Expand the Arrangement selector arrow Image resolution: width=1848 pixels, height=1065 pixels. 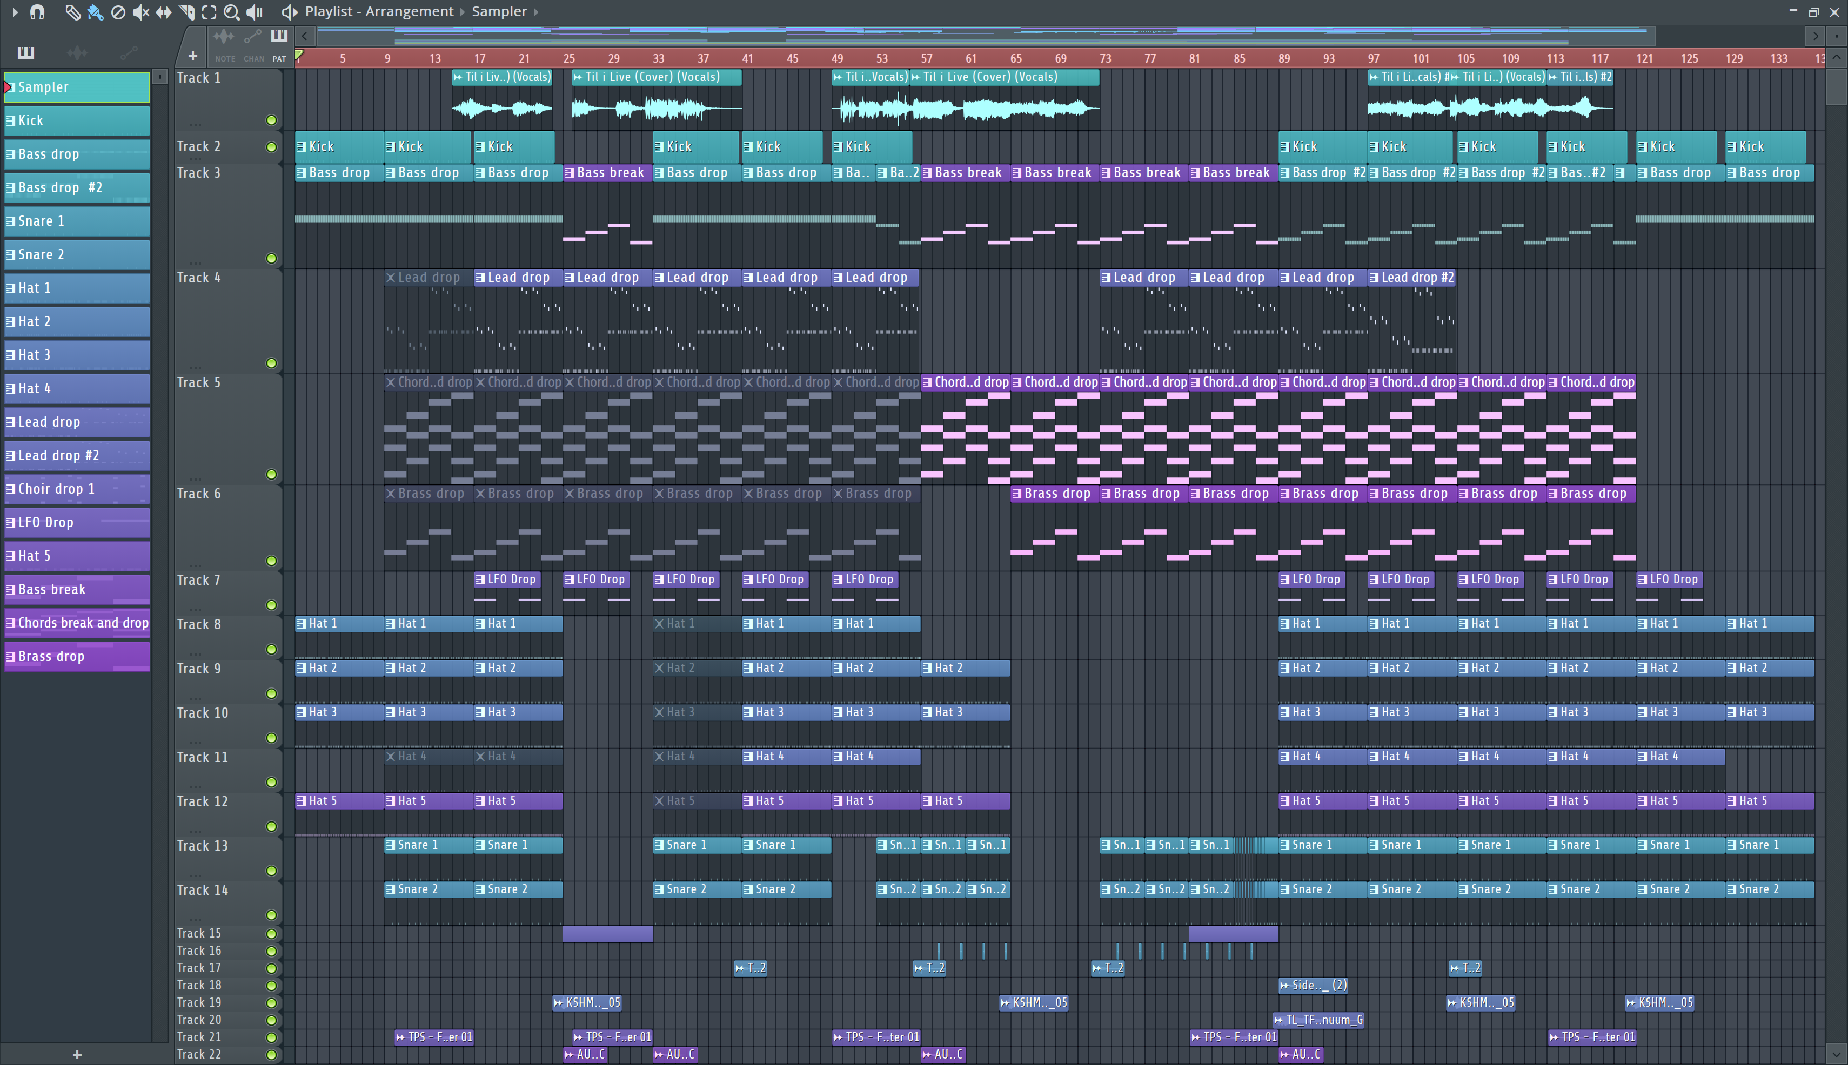click(463, 12)
